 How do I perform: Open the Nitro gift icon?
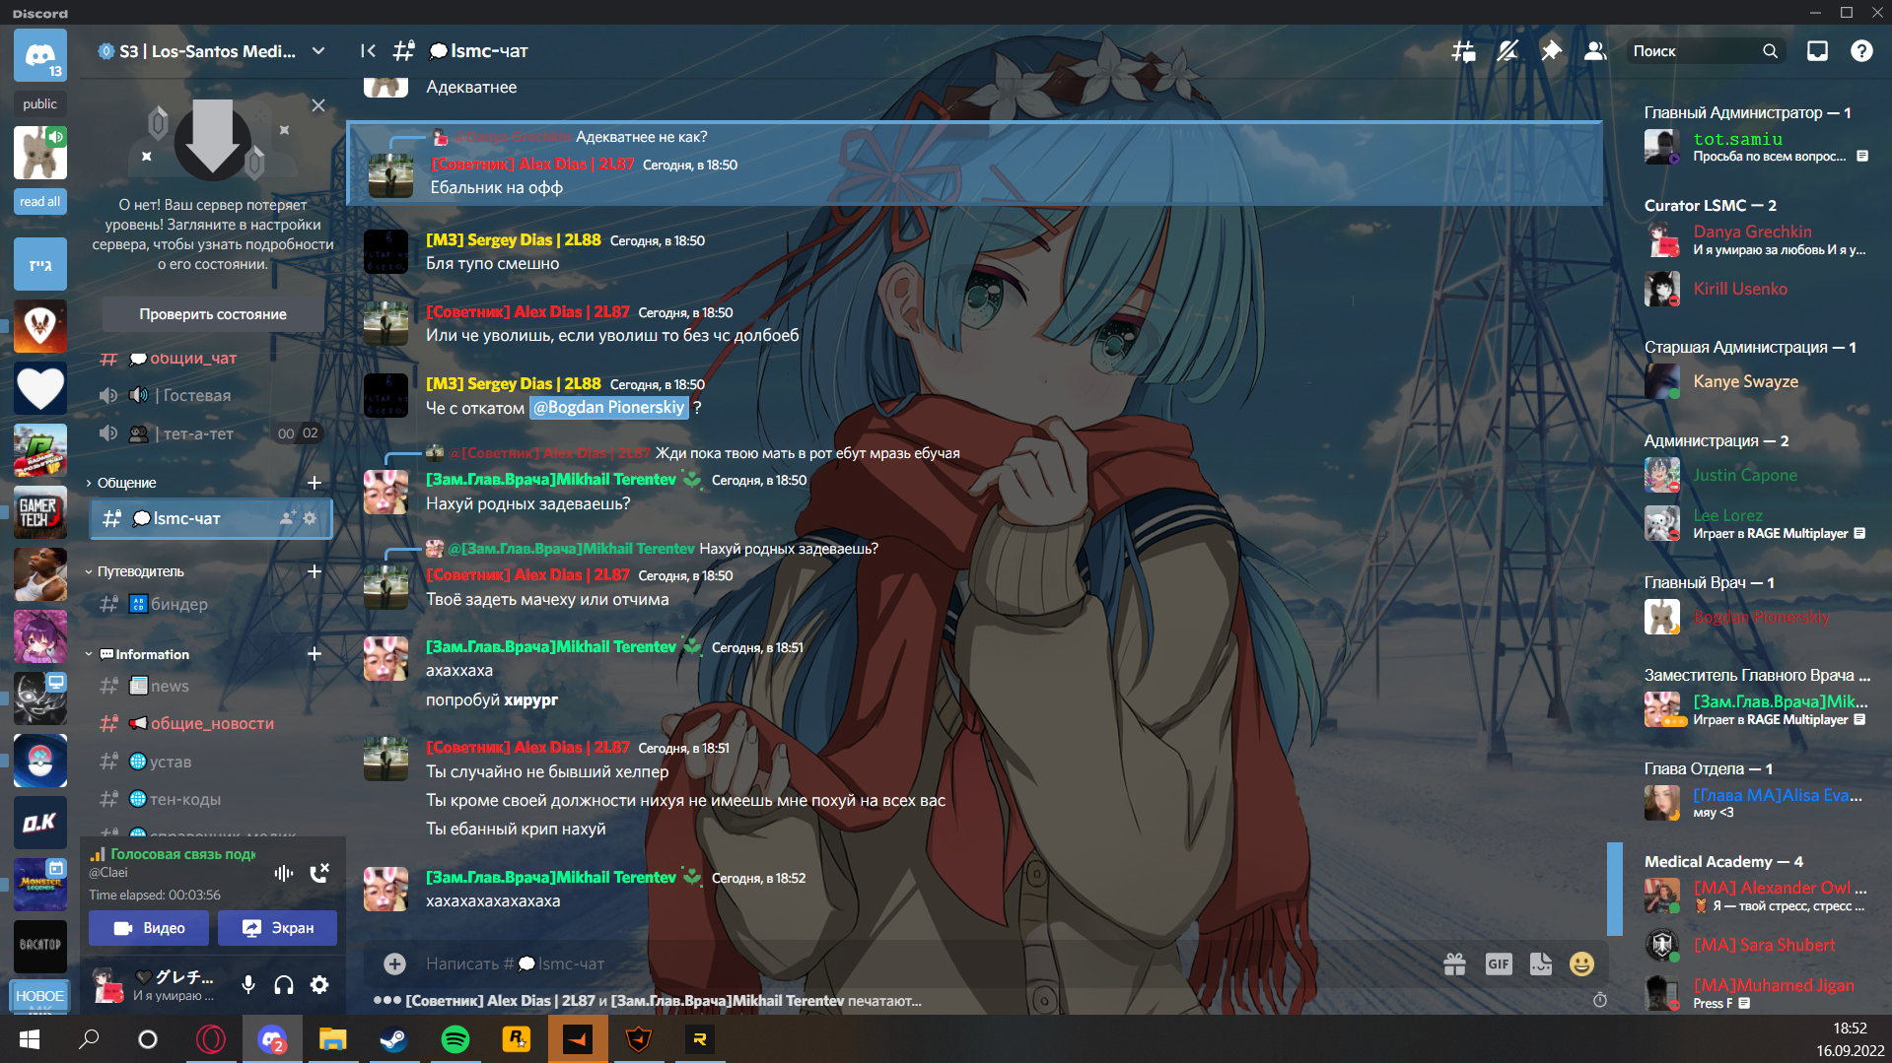[1455, 963]
